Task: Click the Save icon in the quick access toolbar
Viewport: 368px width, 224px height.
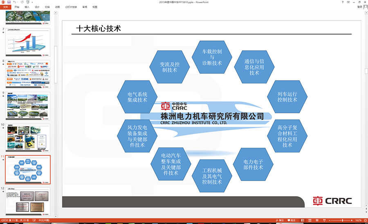Action: pyautogui.click(x=9, y=2)
